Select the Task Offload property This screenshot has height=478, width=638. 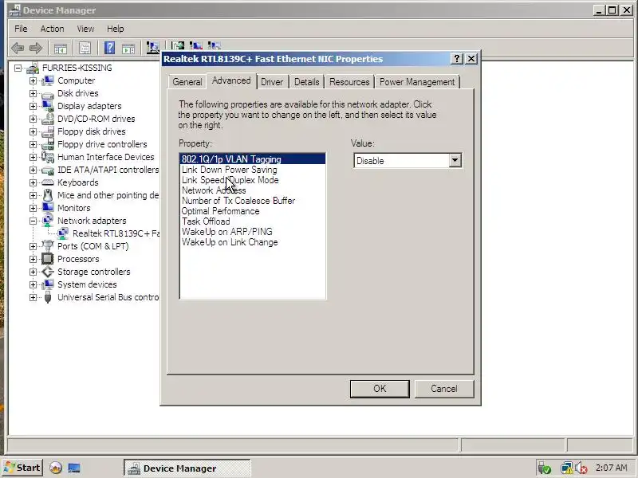[252, 221]
